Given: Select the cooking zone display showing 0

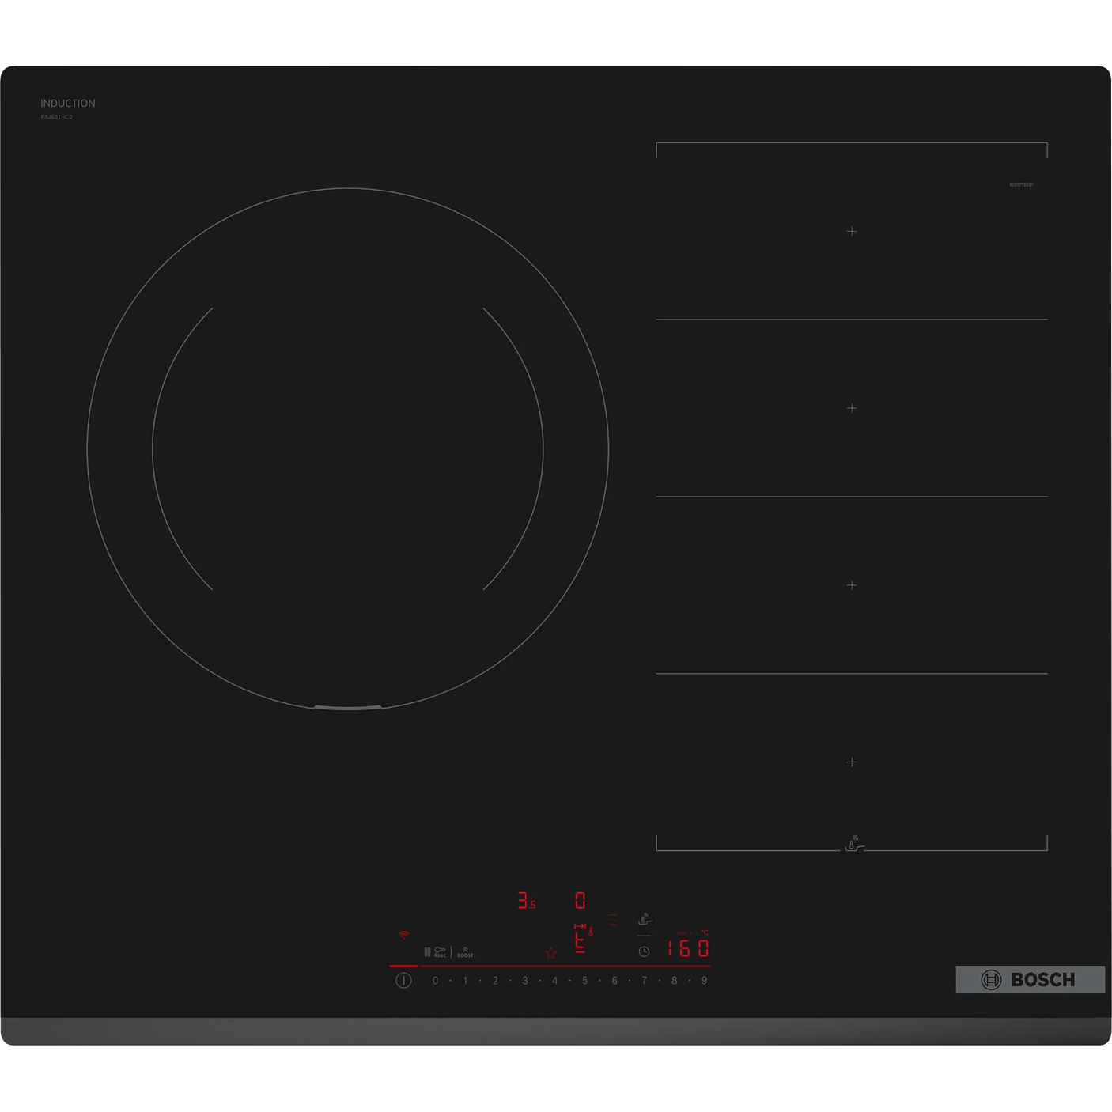Looking at the screenshot, I should tap(580, 900).
